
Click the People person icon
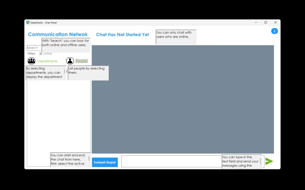(x=70, y=61)
